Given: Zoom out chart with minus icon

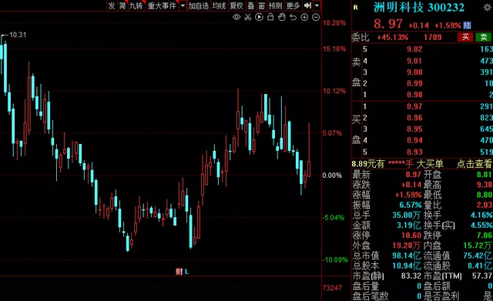Looking at the screenshot, I should 316,17.
